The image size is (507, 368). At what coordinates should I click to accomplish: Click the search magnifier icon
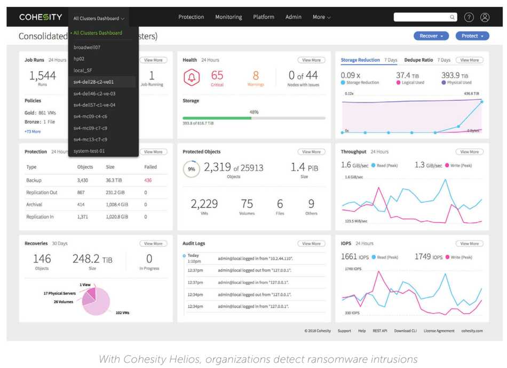click(452, 17)
